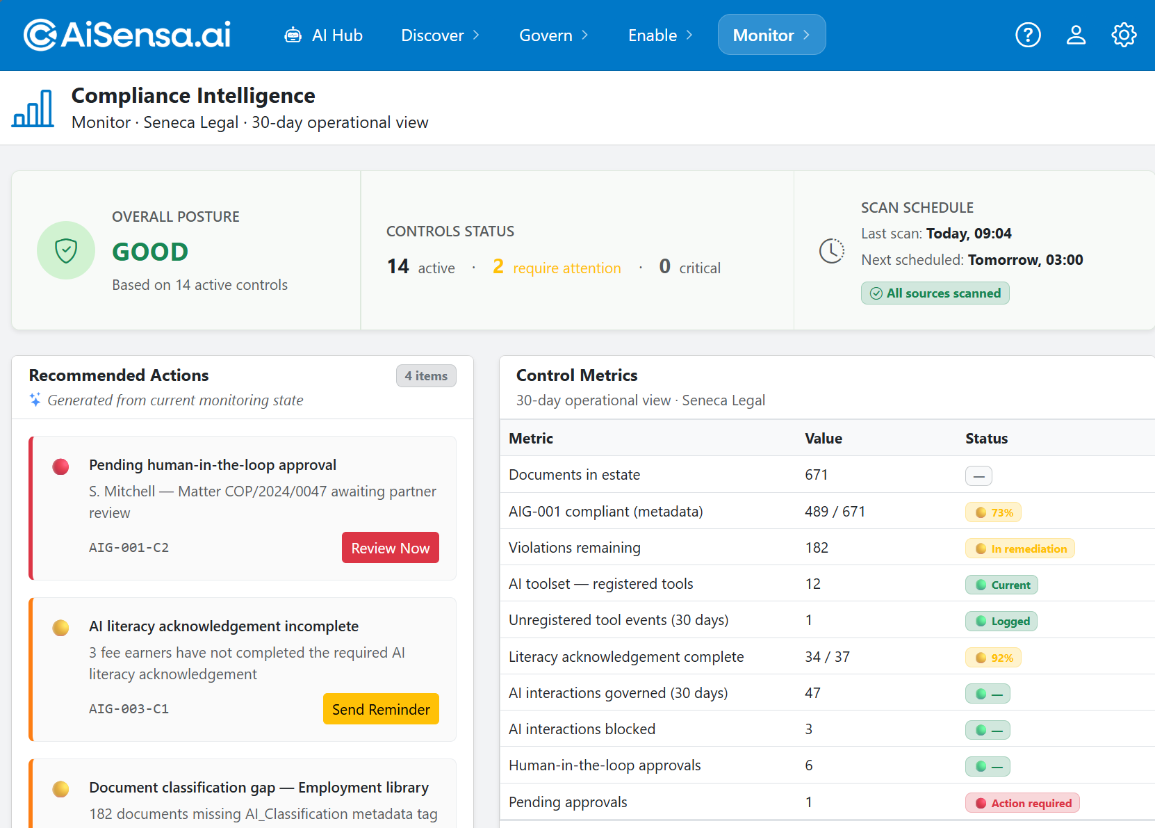Click the AIG-003-C1 control code
Image resolution: width=1155 pixels, height=828 pixels.
pyautogui.click(x=129, y=709)
